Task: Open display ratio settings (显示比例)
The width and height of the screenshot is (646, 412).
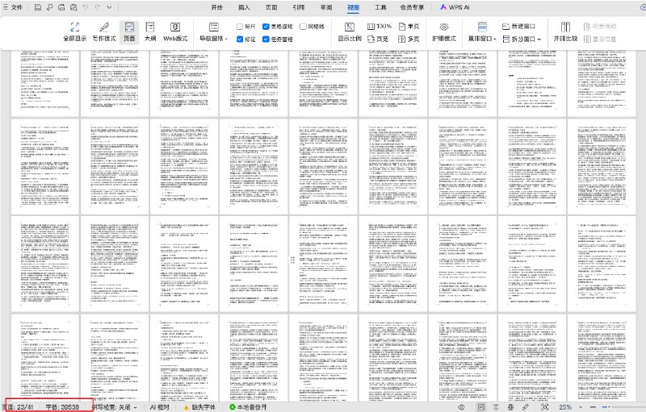Action: click(349, 31)
